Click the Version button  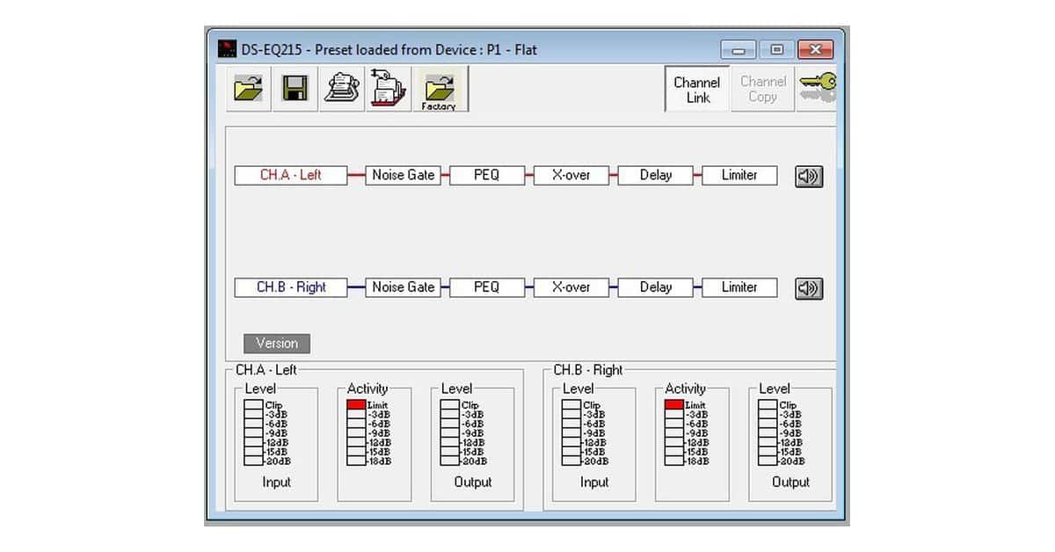coord(277,344)
